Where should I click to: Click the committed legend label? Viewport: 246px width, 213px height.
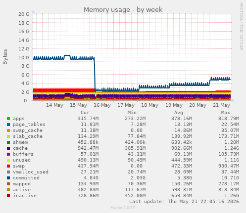coord(26,178)
